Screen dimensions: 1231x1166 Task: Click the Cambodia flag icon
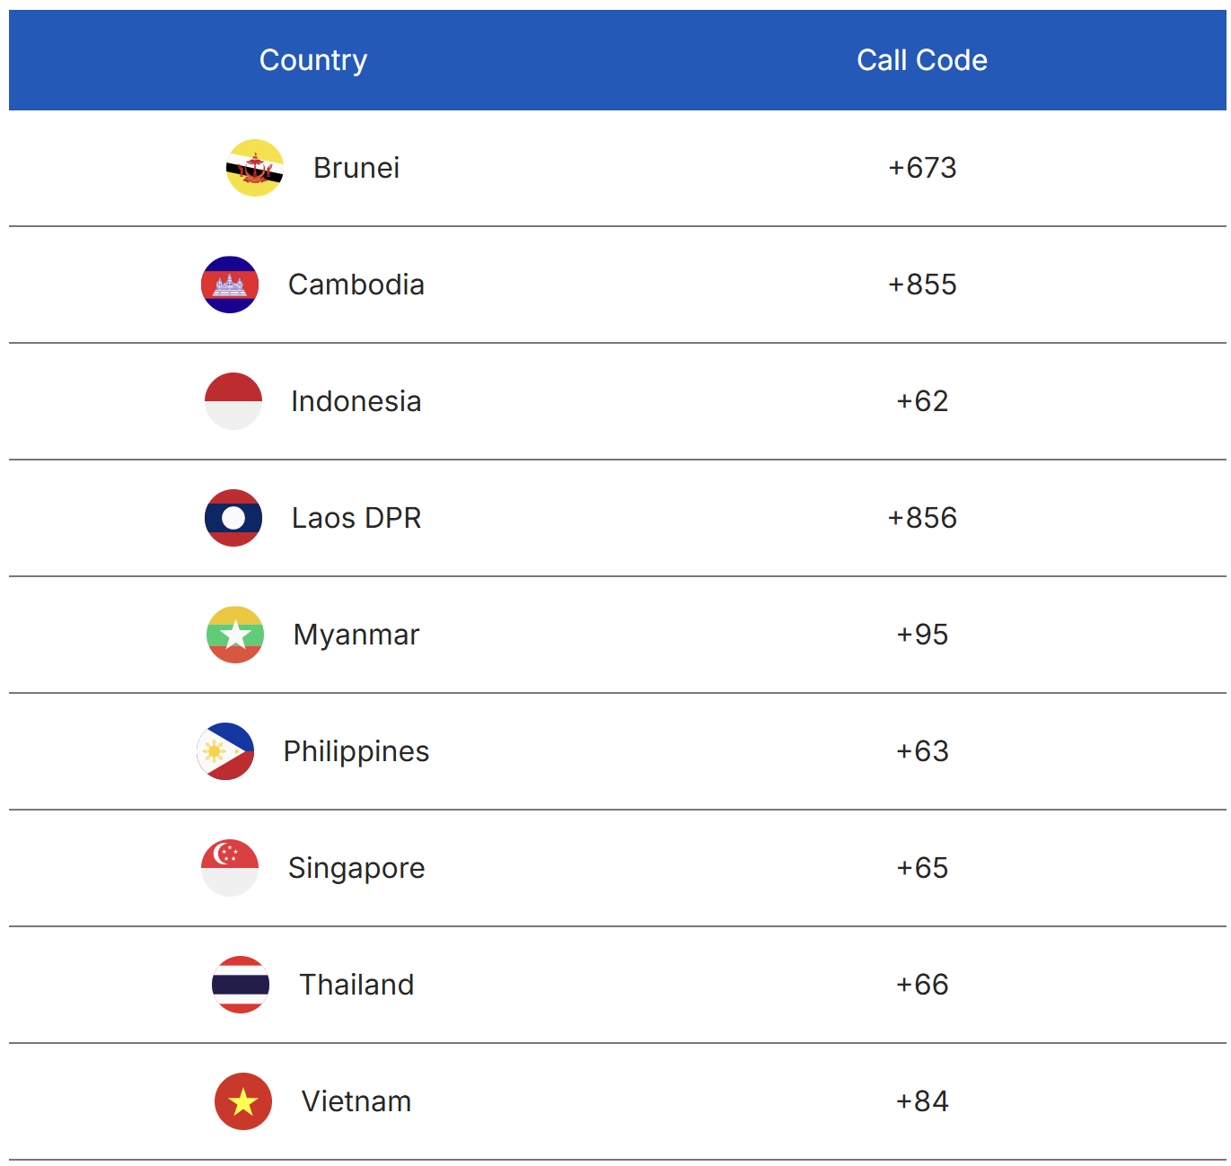[230, 285]
